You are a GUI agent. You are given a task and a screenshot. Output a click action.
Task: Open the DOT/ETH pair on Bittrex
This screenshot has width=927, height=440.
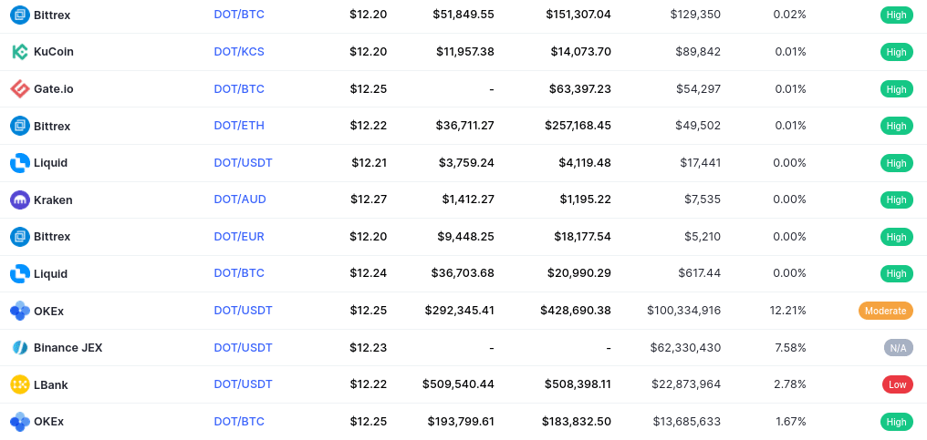click(239, 125)
